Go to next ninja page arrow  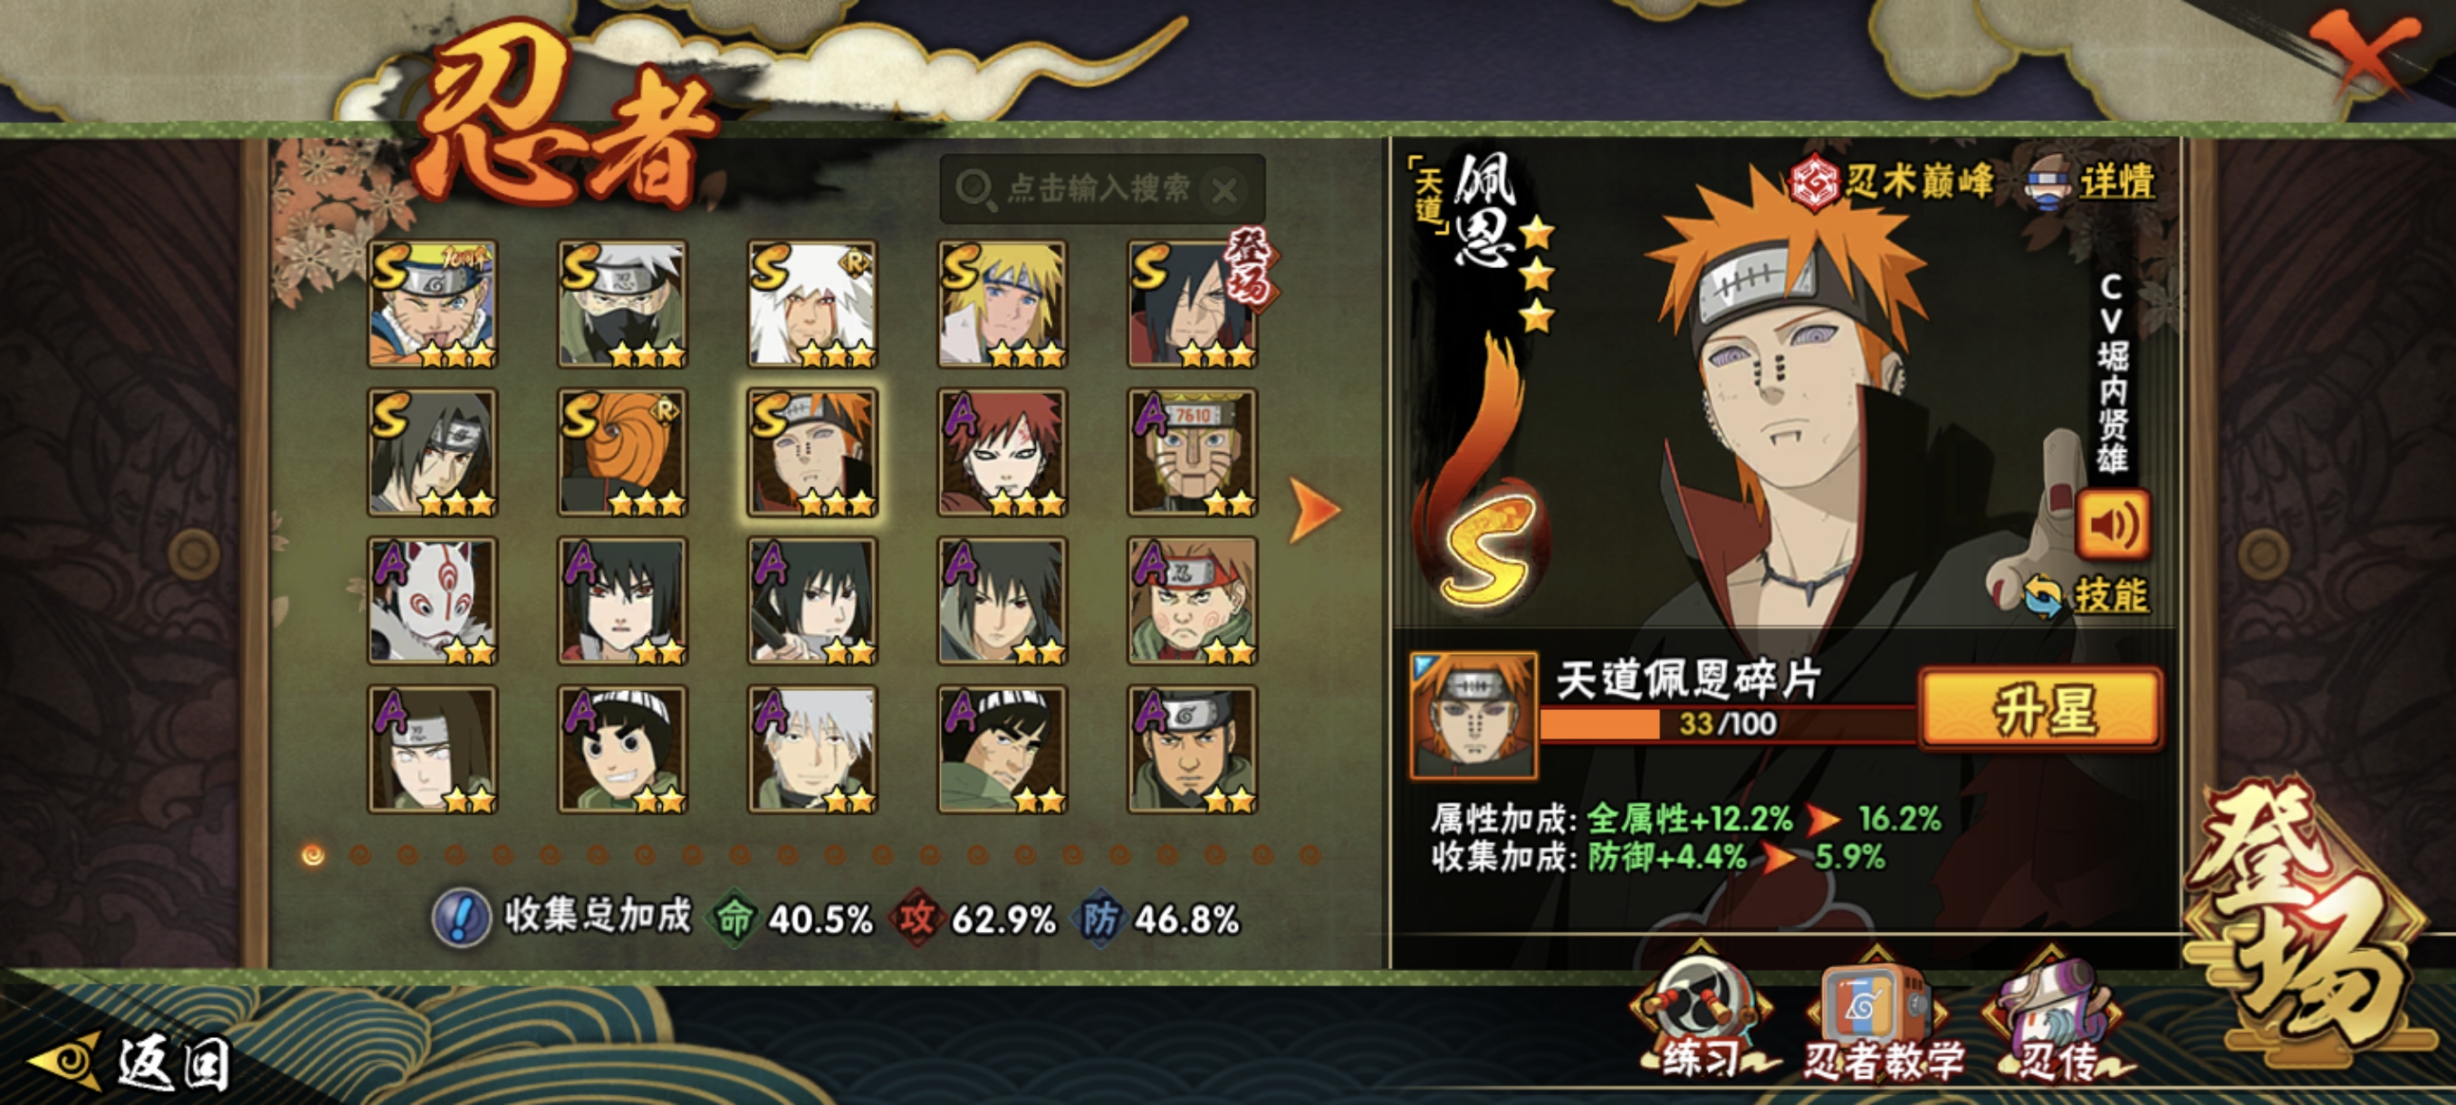(x=1314, y=510)
